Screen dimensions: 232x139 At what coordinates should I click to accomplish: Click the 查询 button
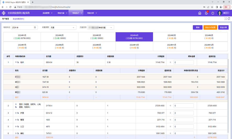[198, 27]
